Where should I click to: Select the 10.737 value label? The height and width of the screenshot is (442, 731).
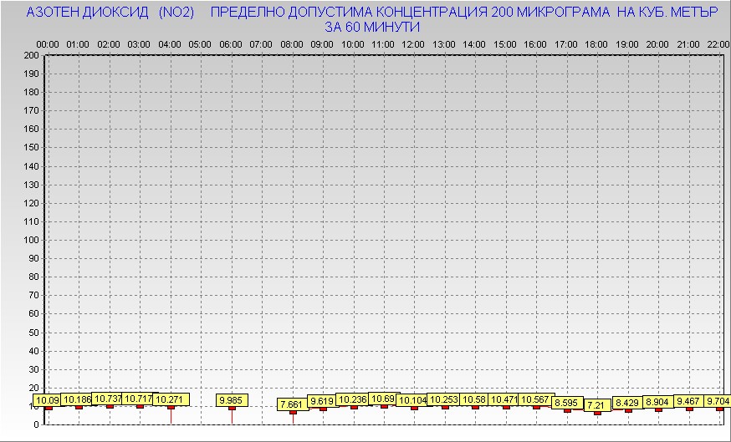coord(109,399)
